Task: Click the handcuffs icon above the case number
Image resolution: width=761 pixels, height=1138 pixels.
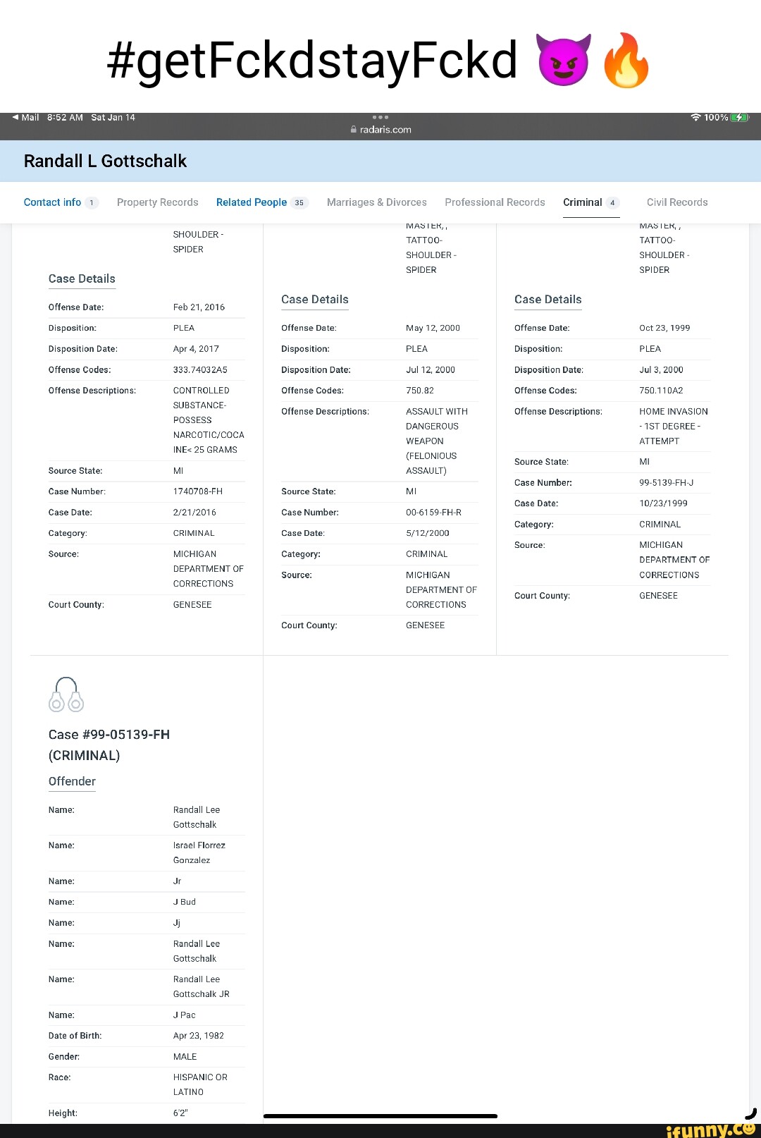Action: (66, 695)
